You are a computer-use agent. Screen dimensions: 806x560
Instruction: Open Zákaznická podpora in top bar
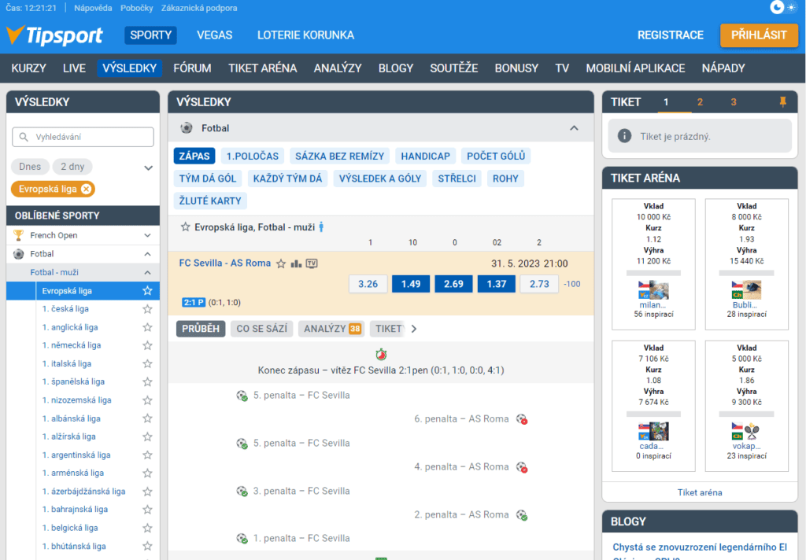[x=199, y=8]
